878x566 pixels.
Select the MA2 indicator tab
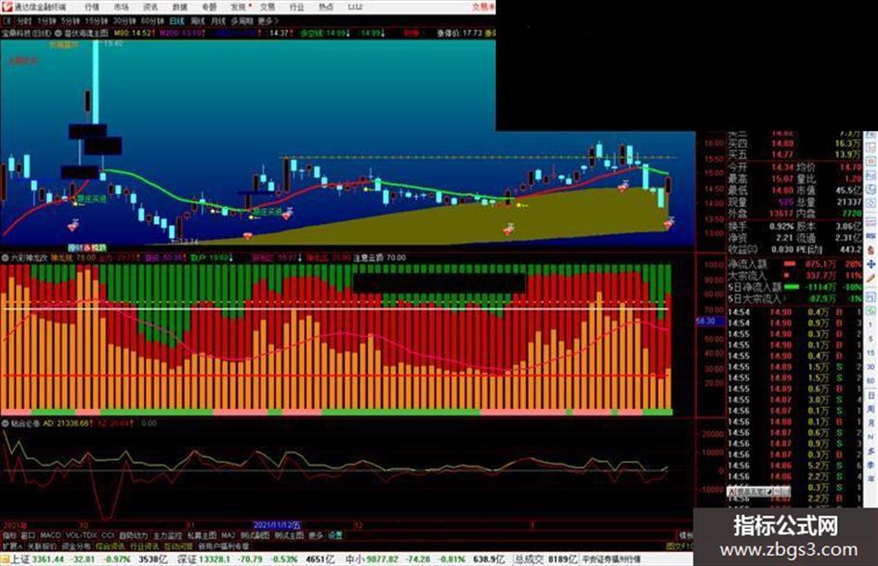[x=228, y=535]
